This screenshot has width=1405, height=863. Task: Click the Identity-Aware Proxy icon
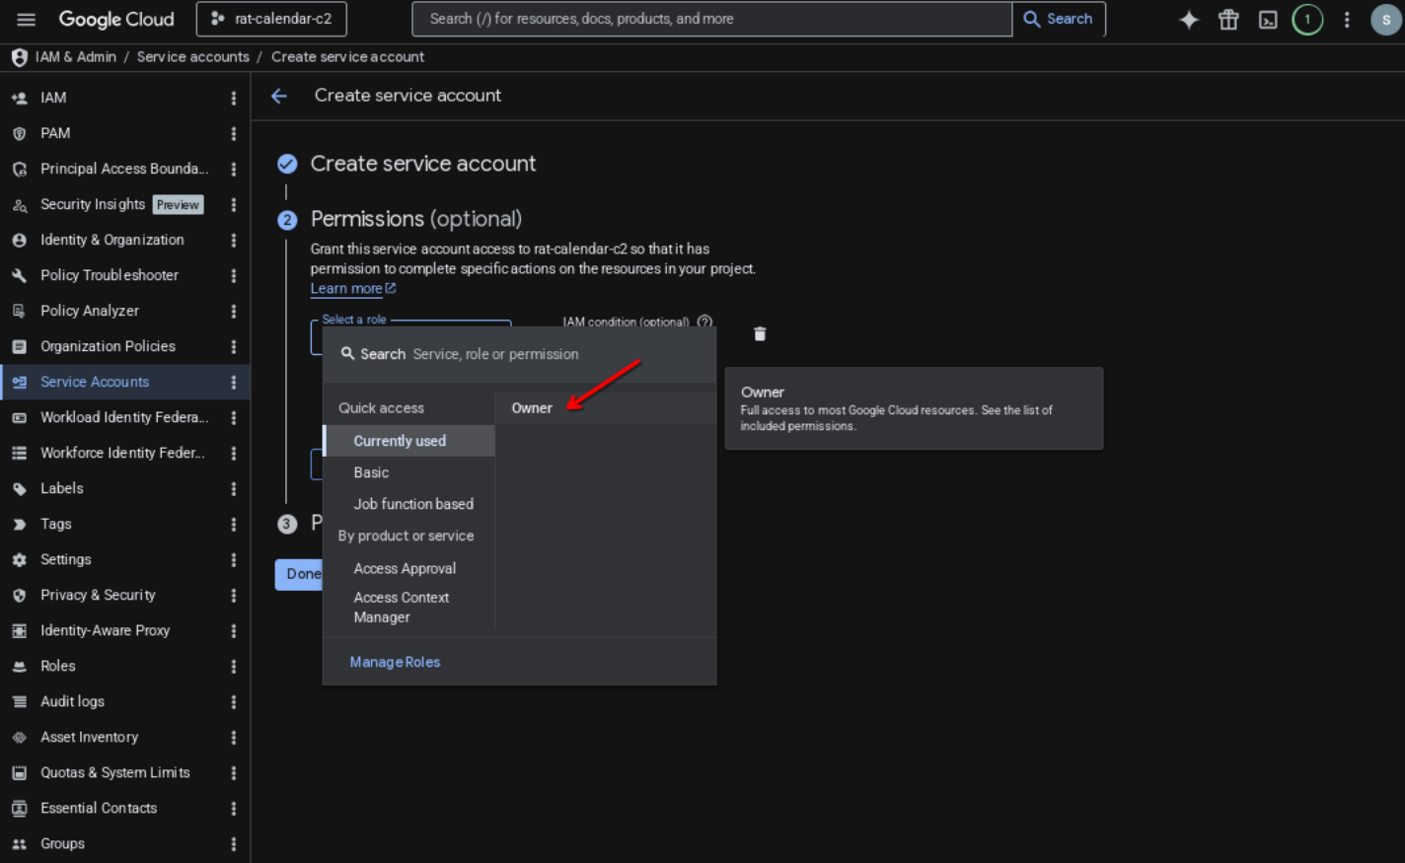(x=19, y=630)
